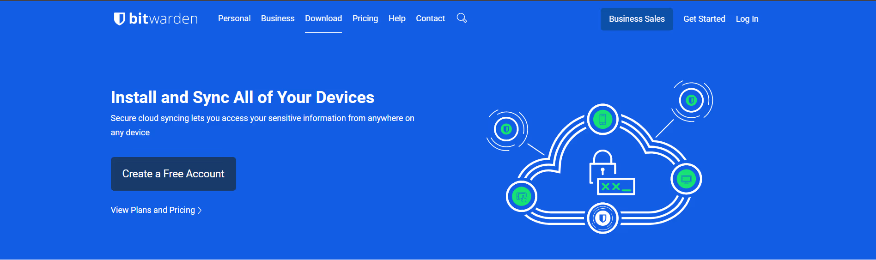Select Contact in the navigation bar
Image resolution: width=876 pixels, height=260 pixels.
click(430, 18)
